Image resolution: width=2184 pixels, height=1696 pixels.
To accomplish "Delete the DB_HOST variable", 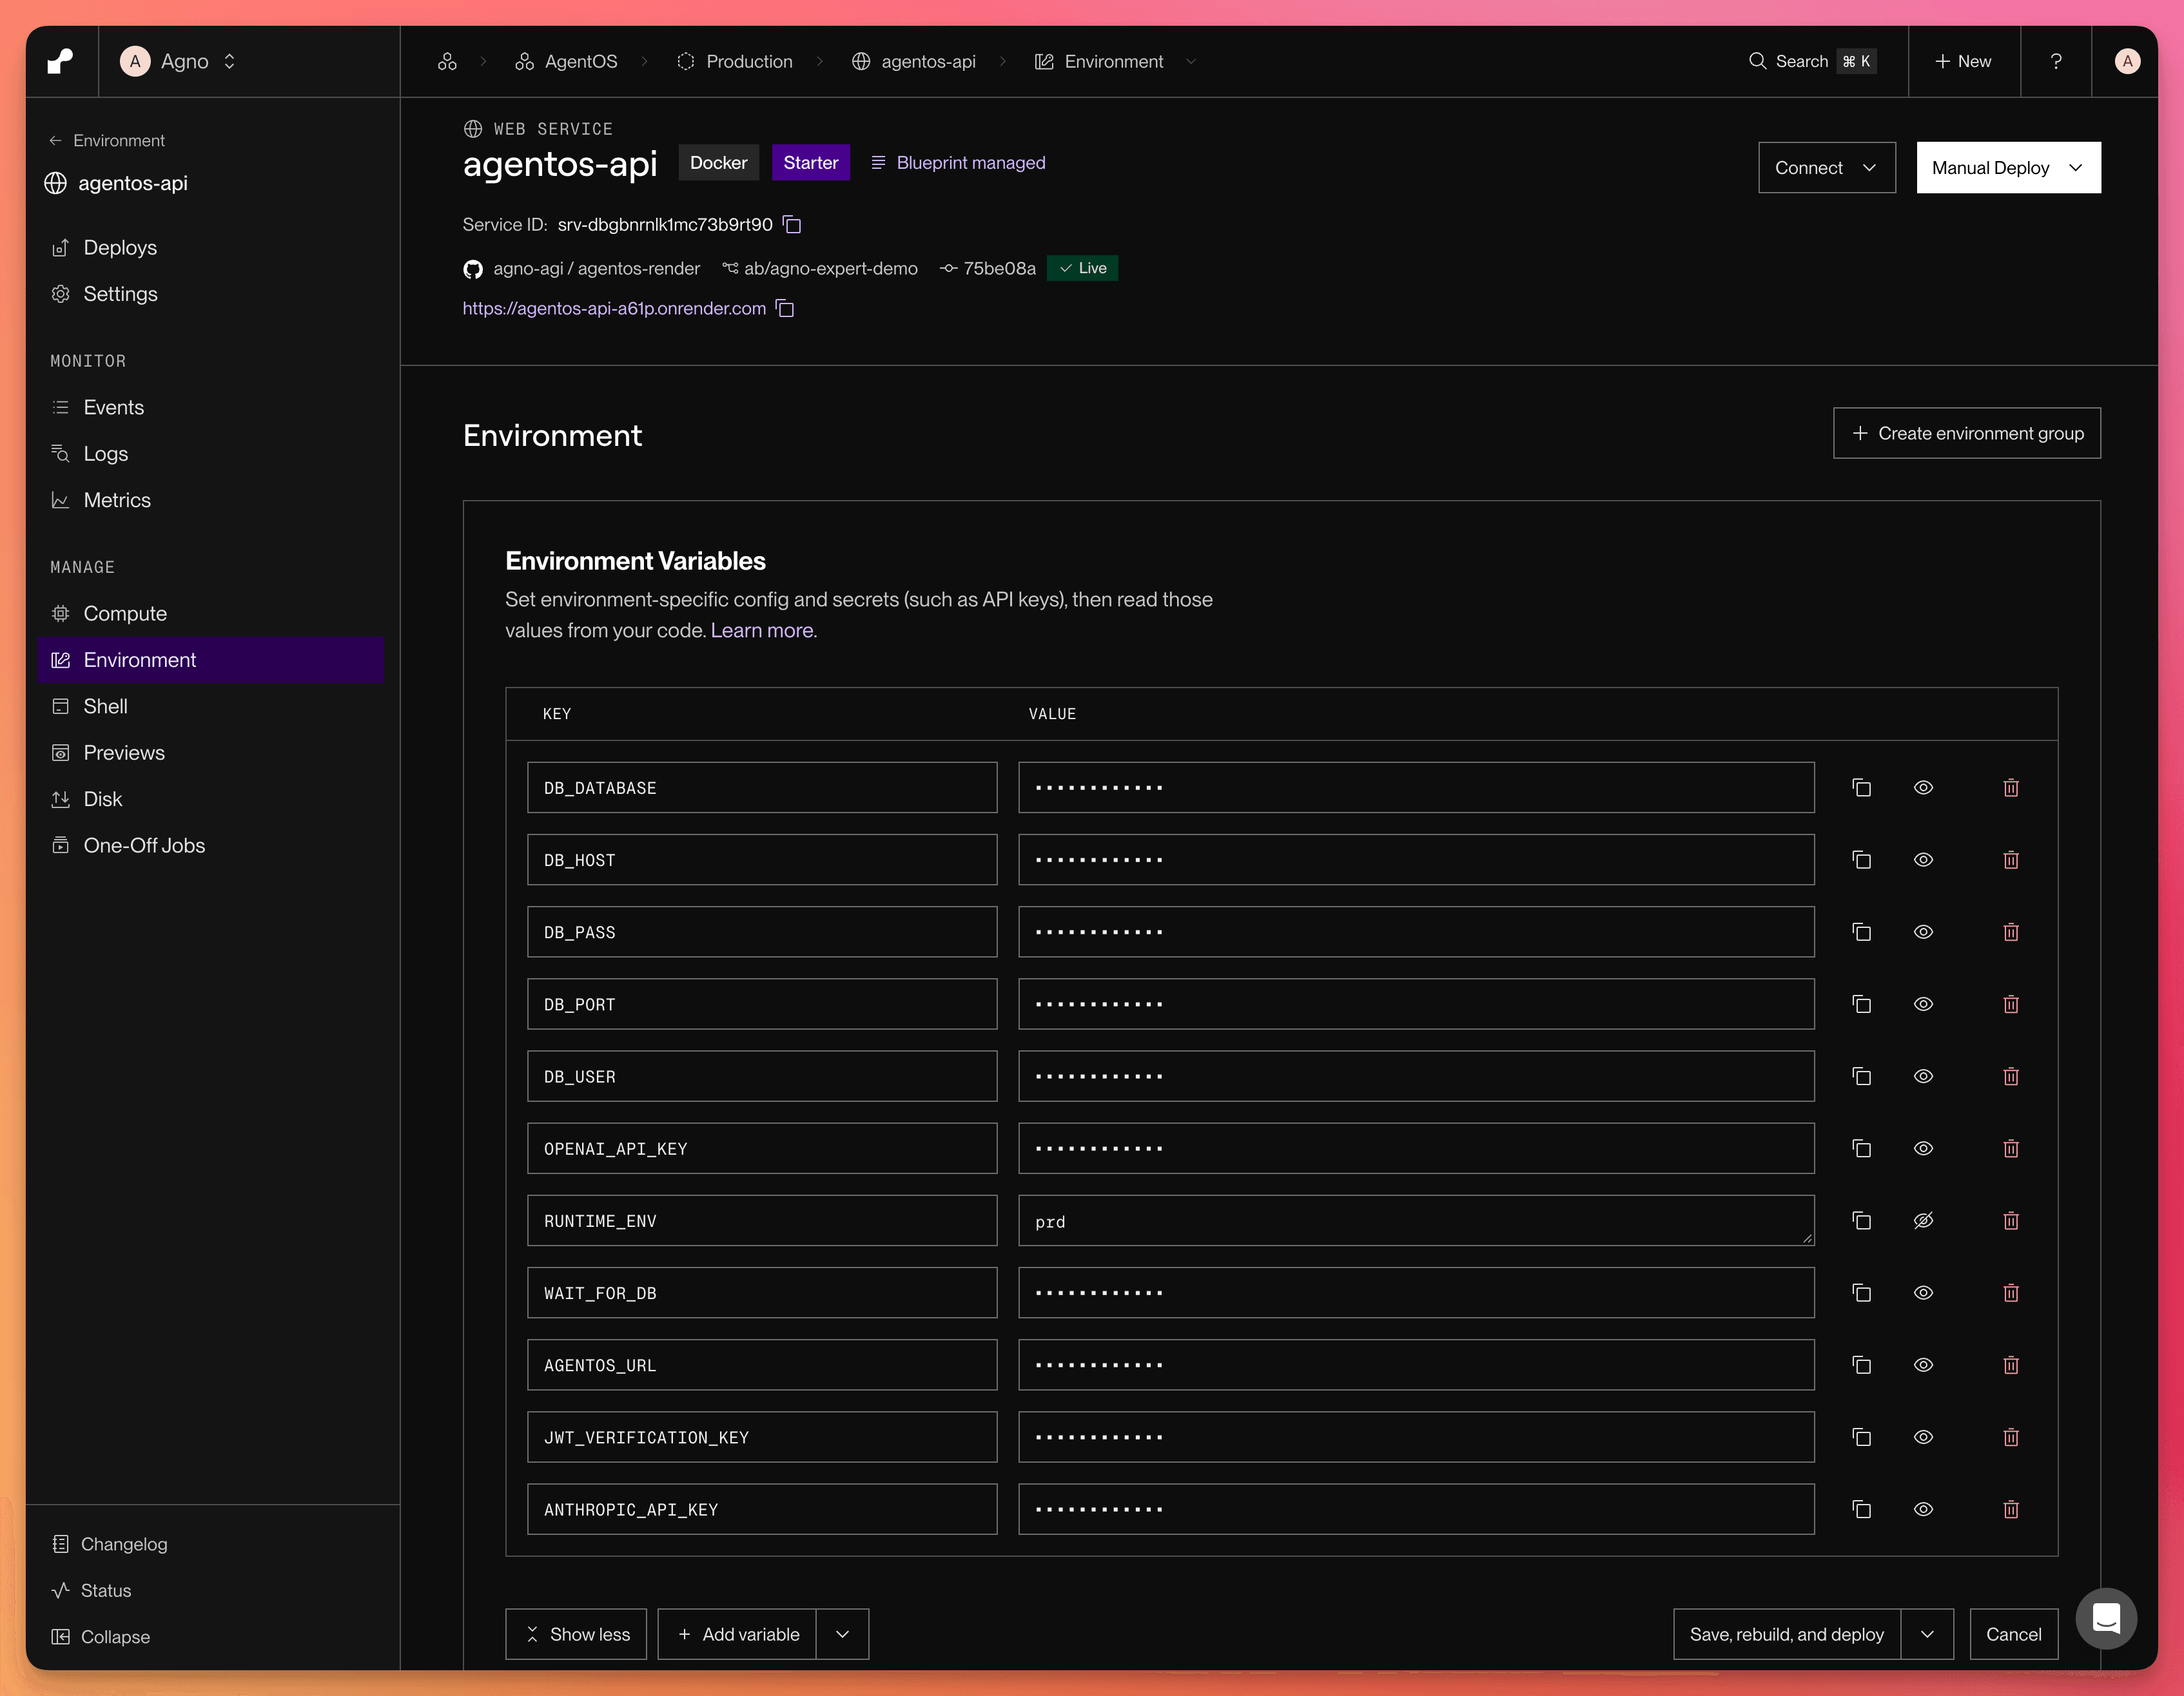I will point(2011,860).
